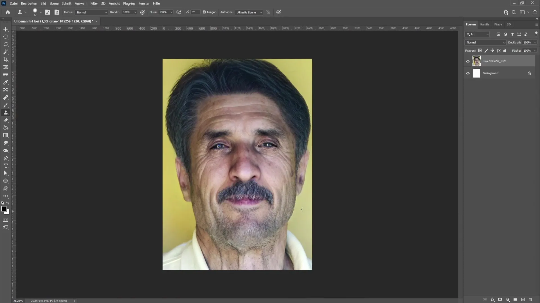
Task: Click the Hintergrund layer name
Action: 490,73
